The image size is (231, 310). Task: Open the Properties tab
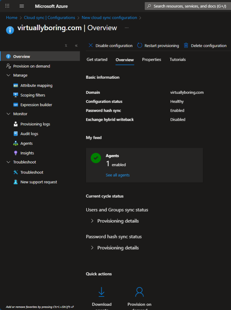151,60
